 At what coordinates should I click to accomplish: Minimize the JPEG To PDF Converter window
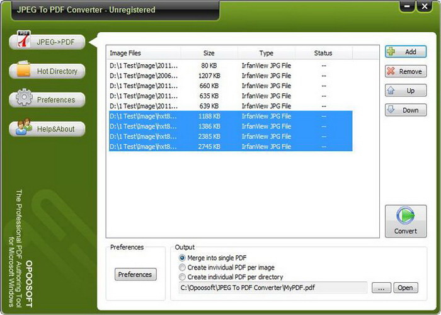click(407, 6)
